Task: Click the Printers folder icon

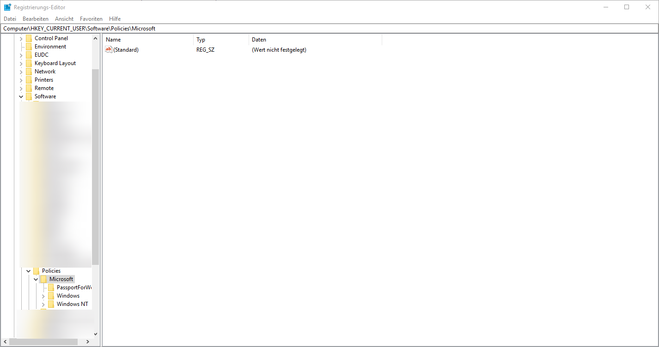Action: 29,80
